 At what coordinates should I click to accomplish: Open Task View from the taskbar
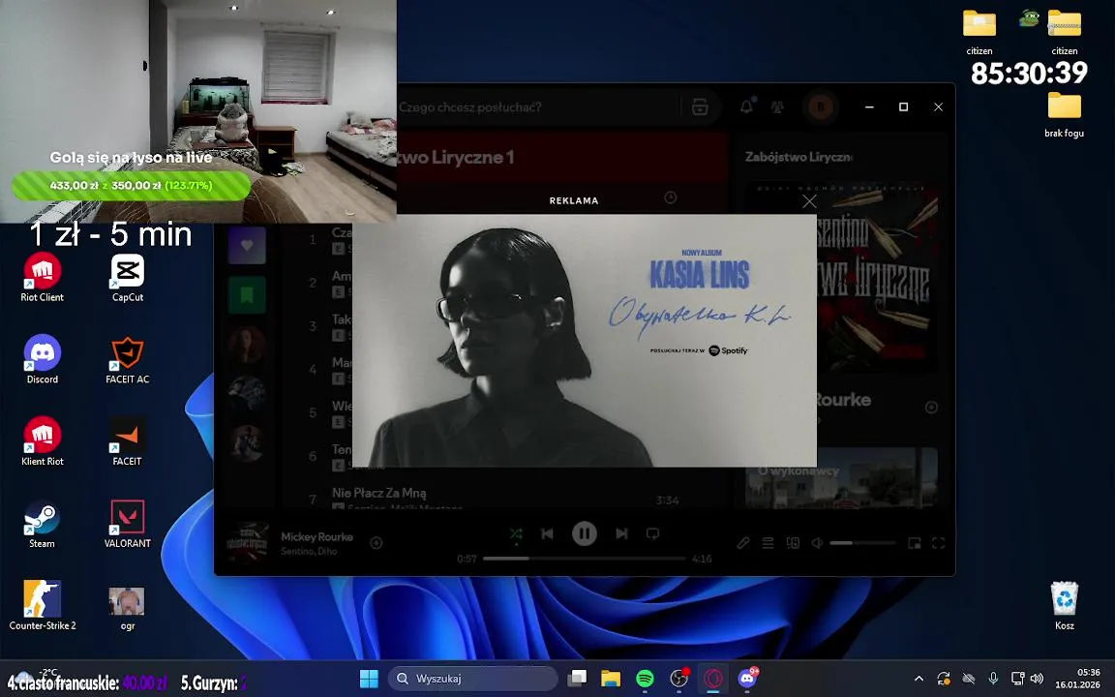click(x=577, y=679)
